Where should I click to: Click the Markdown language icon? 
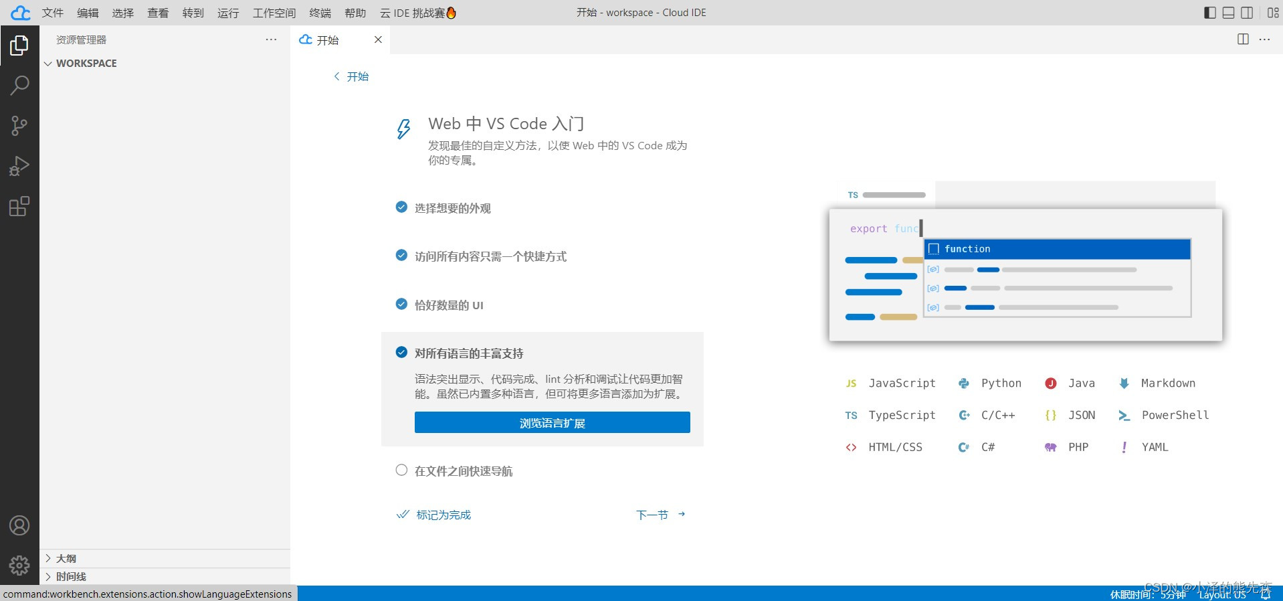(1124, 383)
